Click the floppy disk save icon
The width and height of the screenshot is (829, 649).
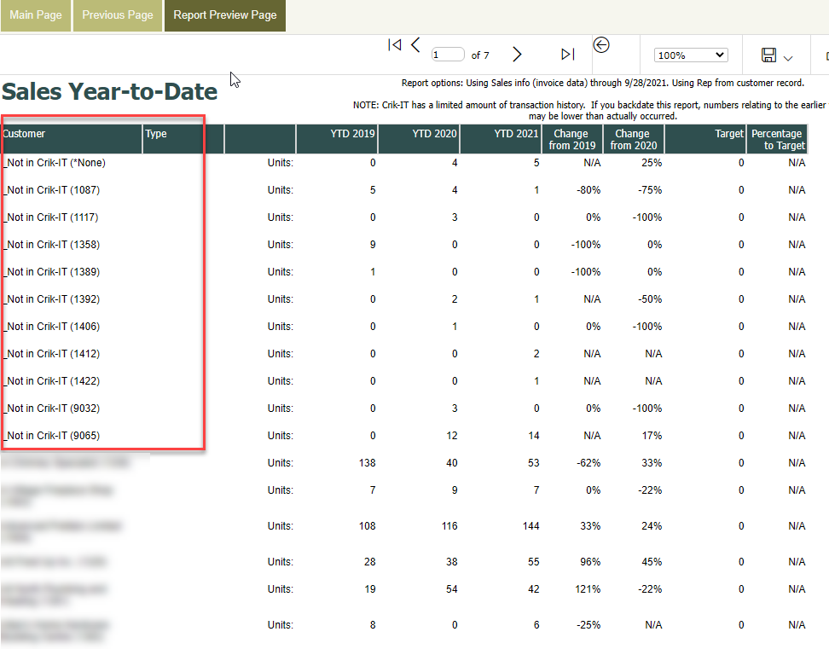[x=768, y=55]
